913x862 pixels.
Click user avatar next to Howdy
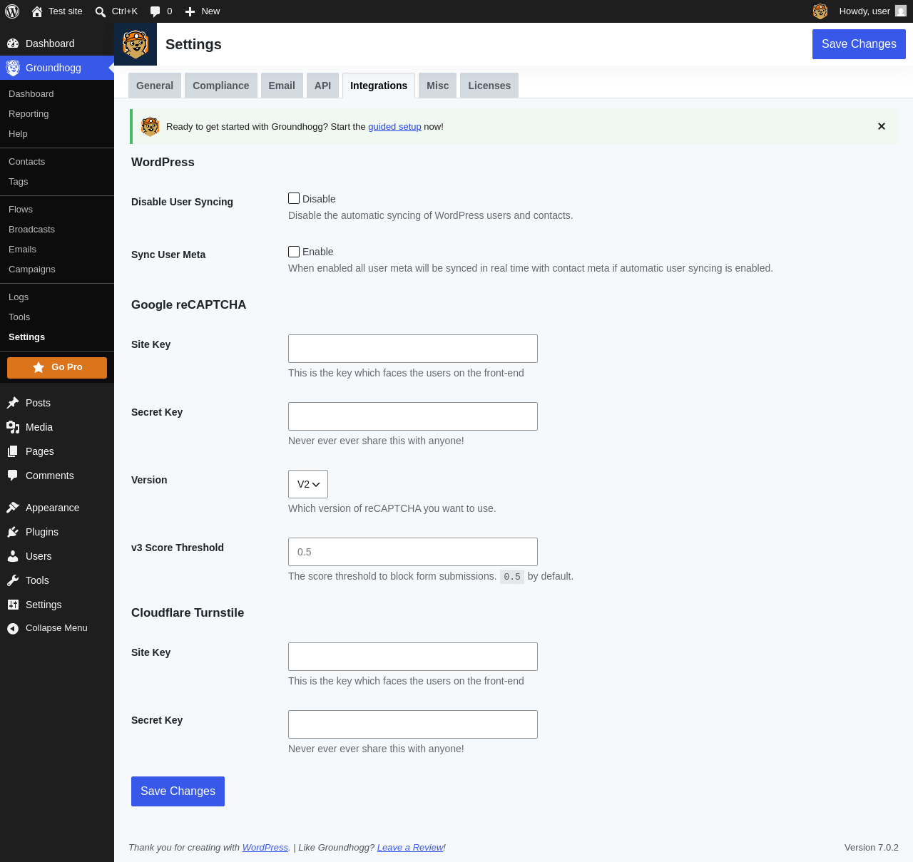[901, 11]
